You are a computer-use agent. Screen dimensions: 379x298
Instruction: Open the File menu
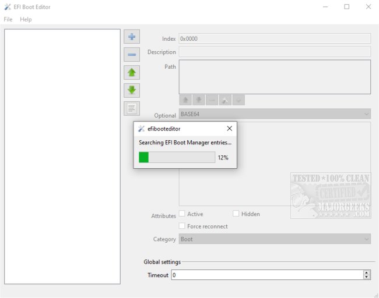coord(8,19)
